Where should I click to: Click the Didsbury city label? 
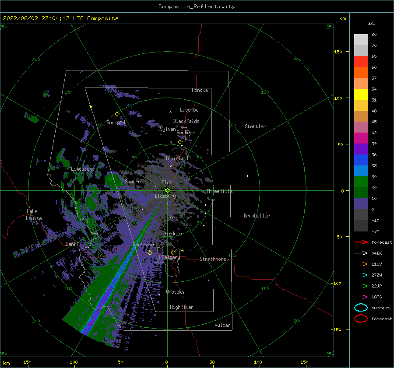165,196
